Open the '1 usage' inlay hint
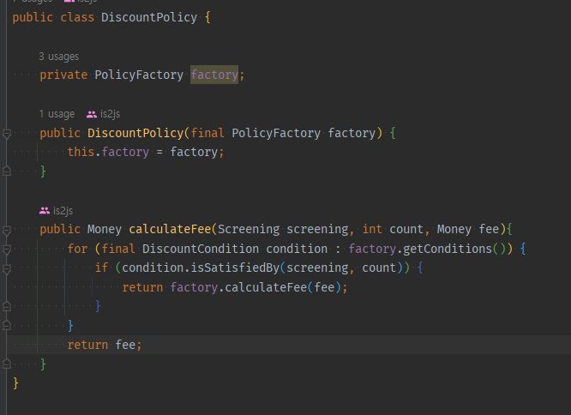The width and height of the screenshot is (571, 415). point(57,114)
